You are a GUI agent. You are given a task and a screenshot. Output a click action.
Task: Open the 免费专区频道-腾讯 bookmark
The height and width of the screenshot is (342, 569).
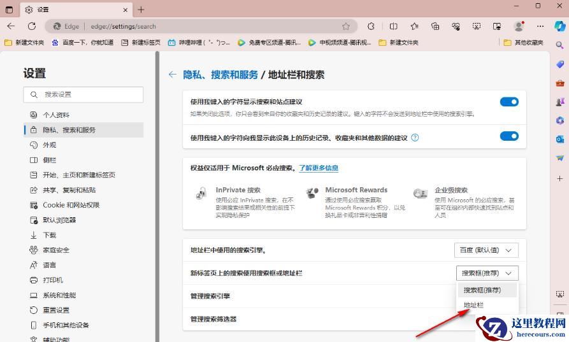[270, 43]
